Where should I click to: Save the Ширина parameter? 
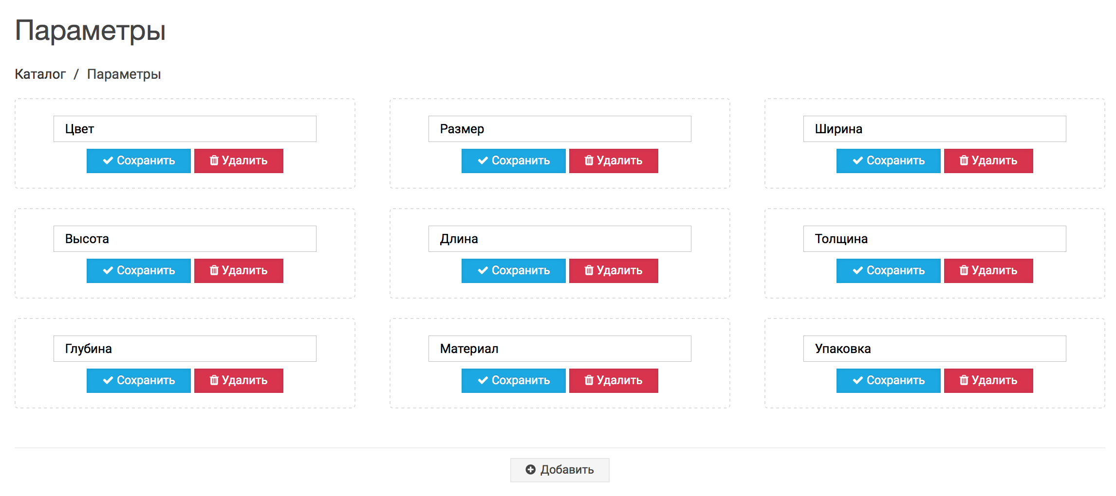click(888, 161)
